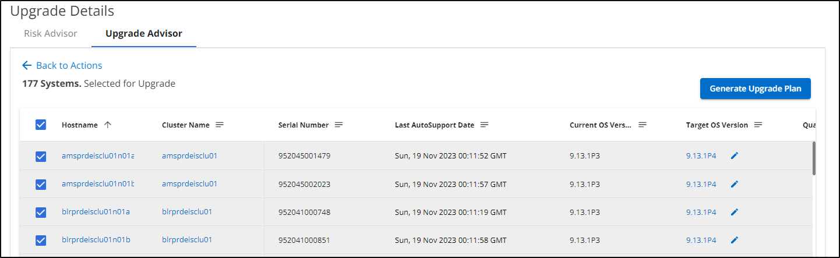Image resolution: width=840 pixels, height=258 pixels.
Task: Click the table's vertical scrollbar thumb
Action: [814, 158]
